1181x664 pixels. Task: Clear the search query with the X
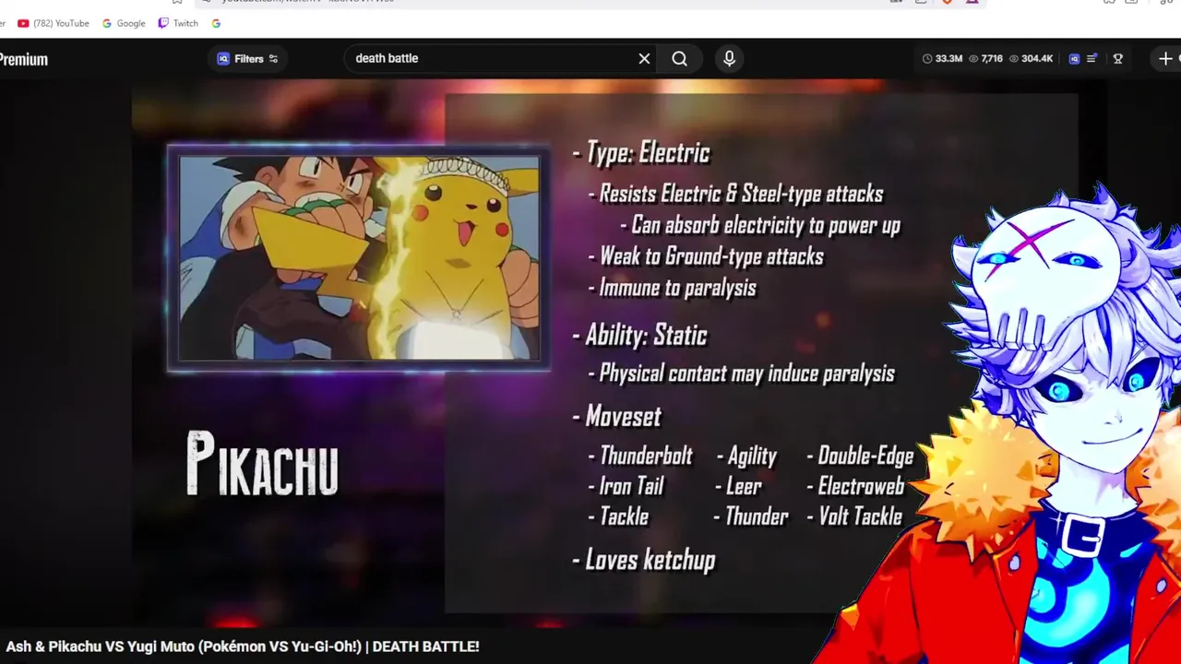tap(644, 59)
